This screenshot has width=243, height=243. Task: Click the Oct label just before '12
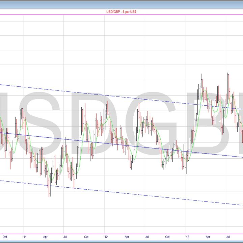click(86, 237)
